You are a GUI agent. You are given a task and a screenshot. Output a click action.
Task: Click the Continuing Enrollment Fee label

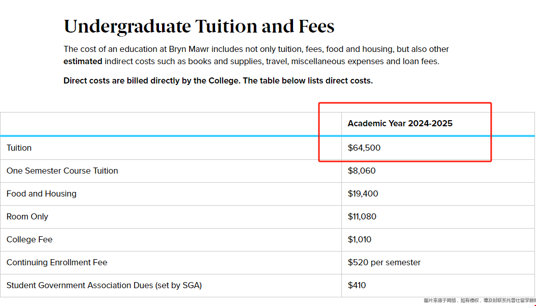pyautogui.click(x=57, y=262)
